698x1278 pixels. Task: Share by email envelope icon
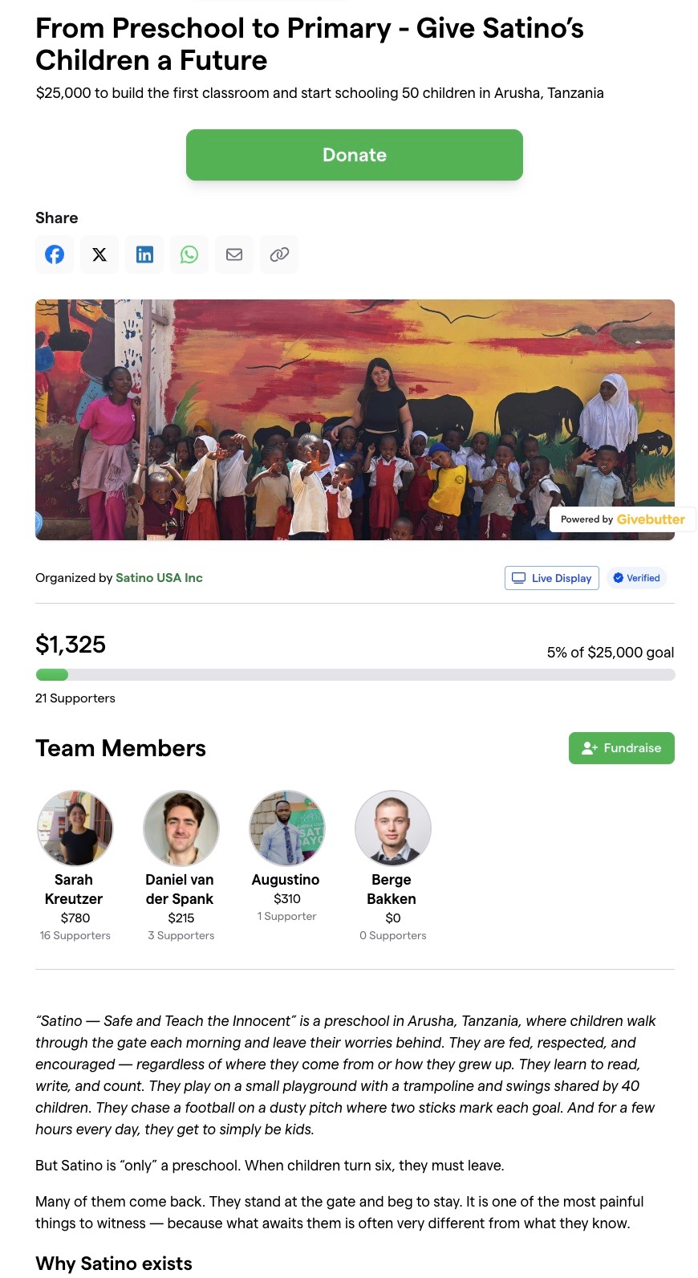234,254
